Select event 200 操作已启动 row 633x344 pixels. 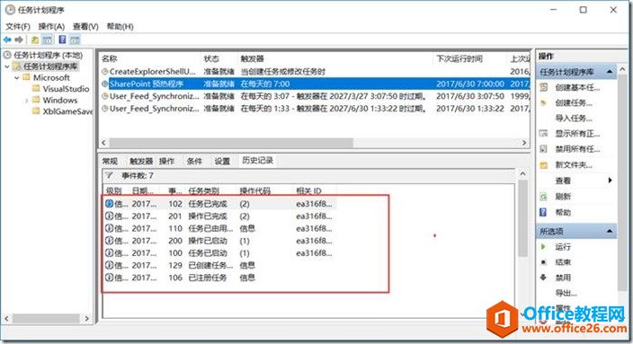coord(220,241)
